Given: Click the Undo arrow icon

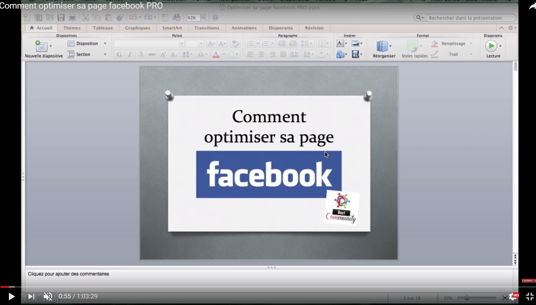Looking at the screenshot, I should tap(133, 17).
